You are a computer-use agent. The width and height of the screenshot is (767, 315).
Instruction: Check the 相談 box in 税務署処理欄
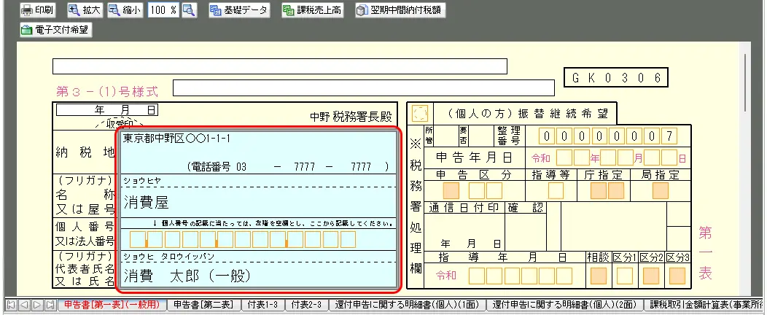[598, 276]
